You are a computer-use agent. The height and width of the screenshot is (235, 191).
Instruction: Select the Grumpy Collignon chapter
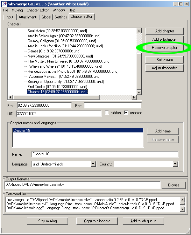[x=62, y=41]
